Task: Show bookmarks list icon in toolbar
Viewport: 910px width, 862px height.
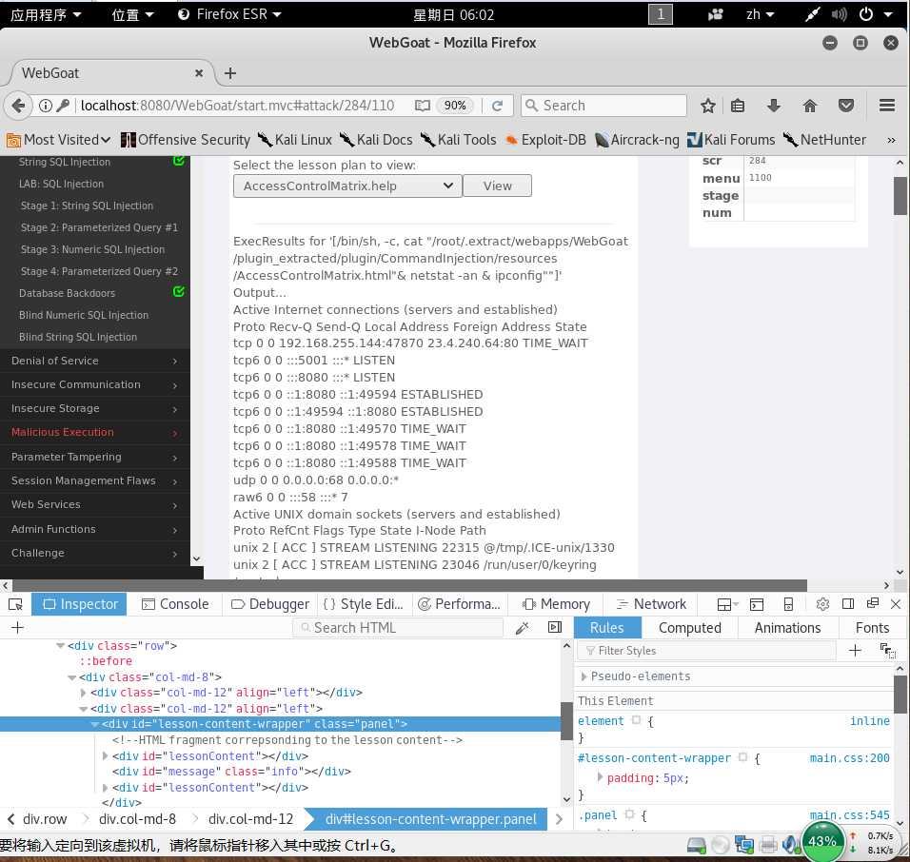Action: [738, 106]
